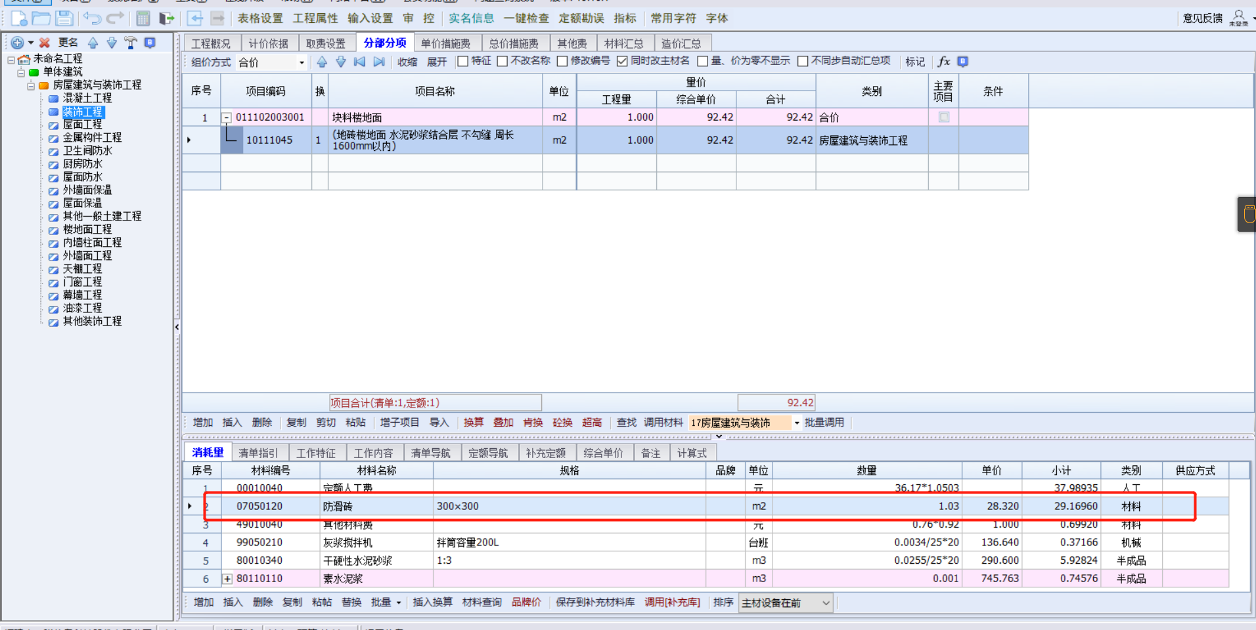
Task: Click 干硬性水泥砂浆 material name cell
Action: point(376,560)
